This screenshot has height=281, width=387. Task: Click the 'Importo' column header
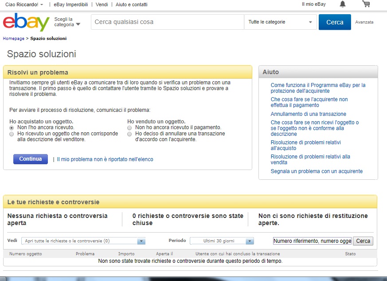pos(126,254)
